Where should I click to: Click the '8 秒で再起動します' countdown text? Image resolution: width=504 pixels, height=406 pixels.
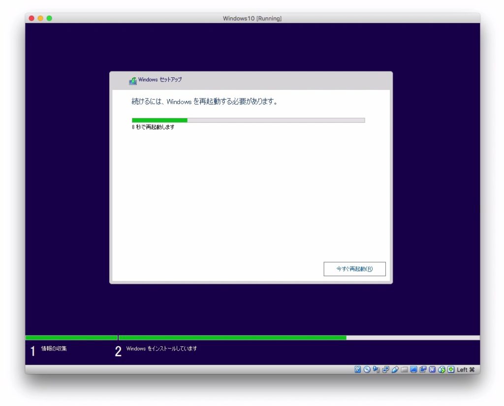tap(153, 127)
